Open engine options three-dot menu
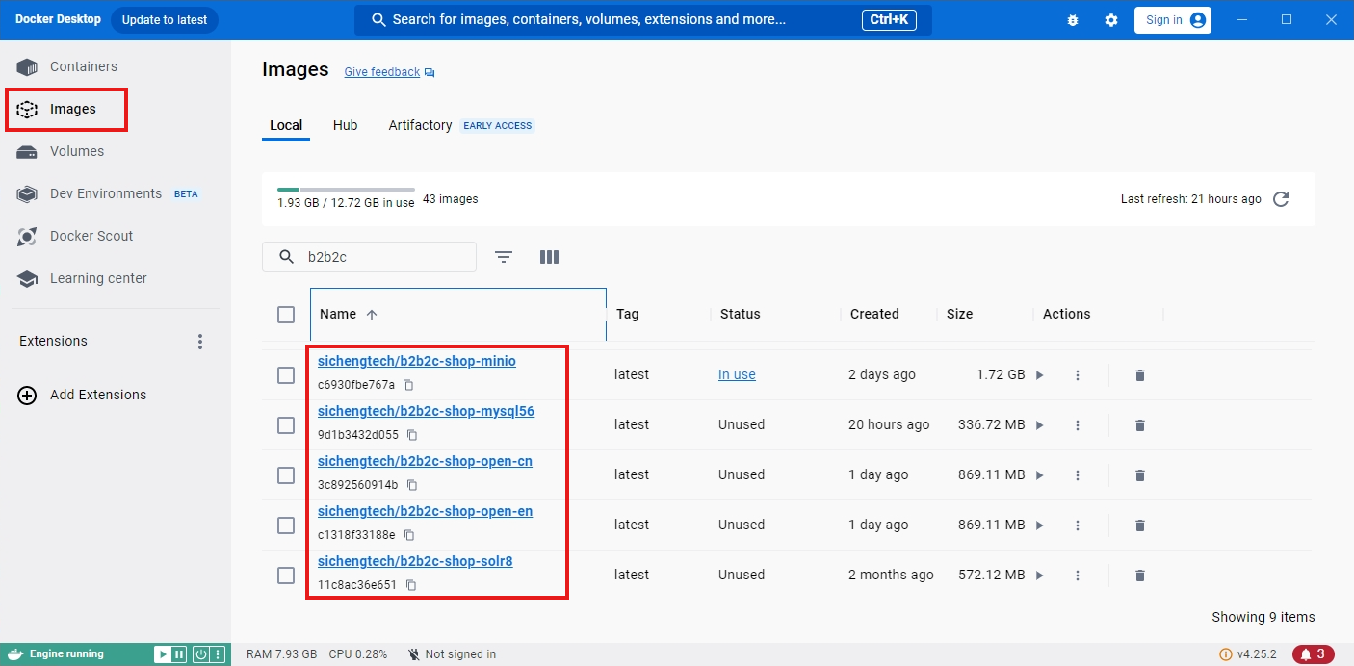This screenshot has height=666, width=1354. [x=218, y=654]
